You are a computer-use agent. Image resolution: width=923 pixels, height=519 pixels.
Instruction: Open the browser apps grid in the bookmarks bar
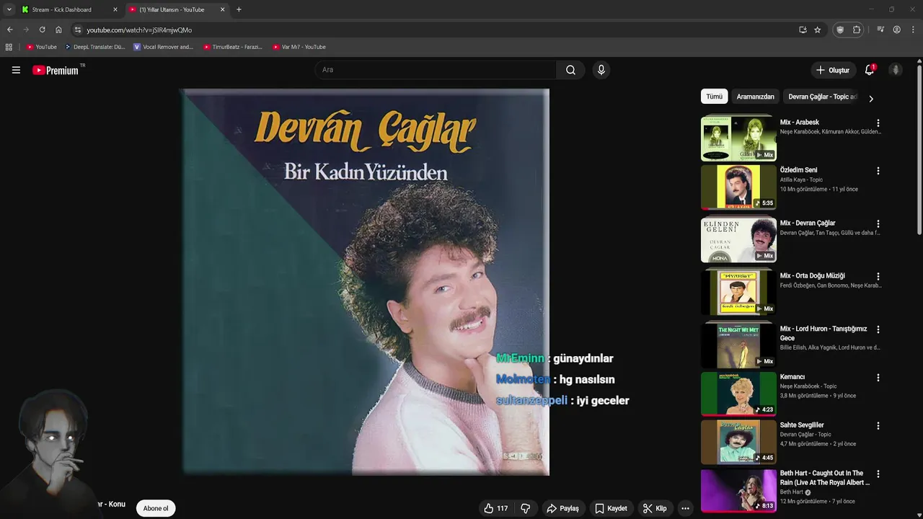(9, 47)
